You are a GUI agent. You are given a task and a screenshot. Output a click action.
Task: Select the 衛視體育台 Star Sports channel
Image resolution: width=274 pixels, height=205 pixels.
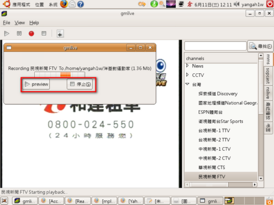tap(221, 122)
